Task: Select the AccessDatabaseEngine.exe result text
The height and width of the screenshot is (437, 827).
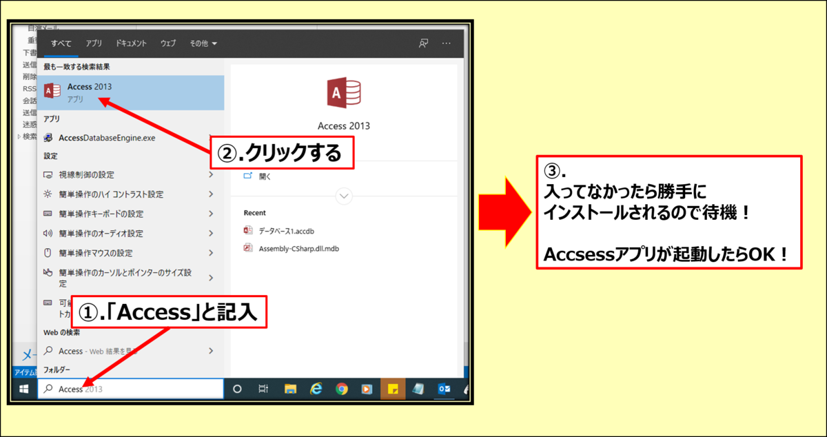Action: (x=107, y=138)
